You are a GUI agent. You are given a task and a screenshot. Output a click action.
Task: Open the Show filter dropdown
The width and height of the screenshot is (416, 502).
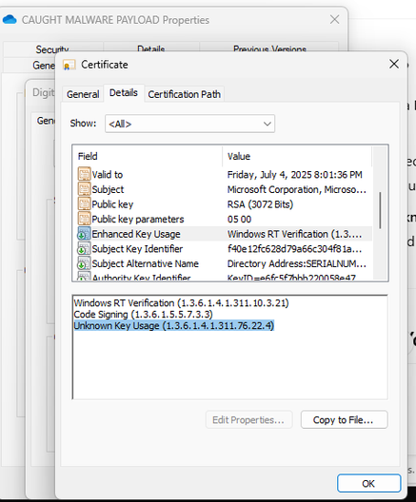[x=189, y=124]
